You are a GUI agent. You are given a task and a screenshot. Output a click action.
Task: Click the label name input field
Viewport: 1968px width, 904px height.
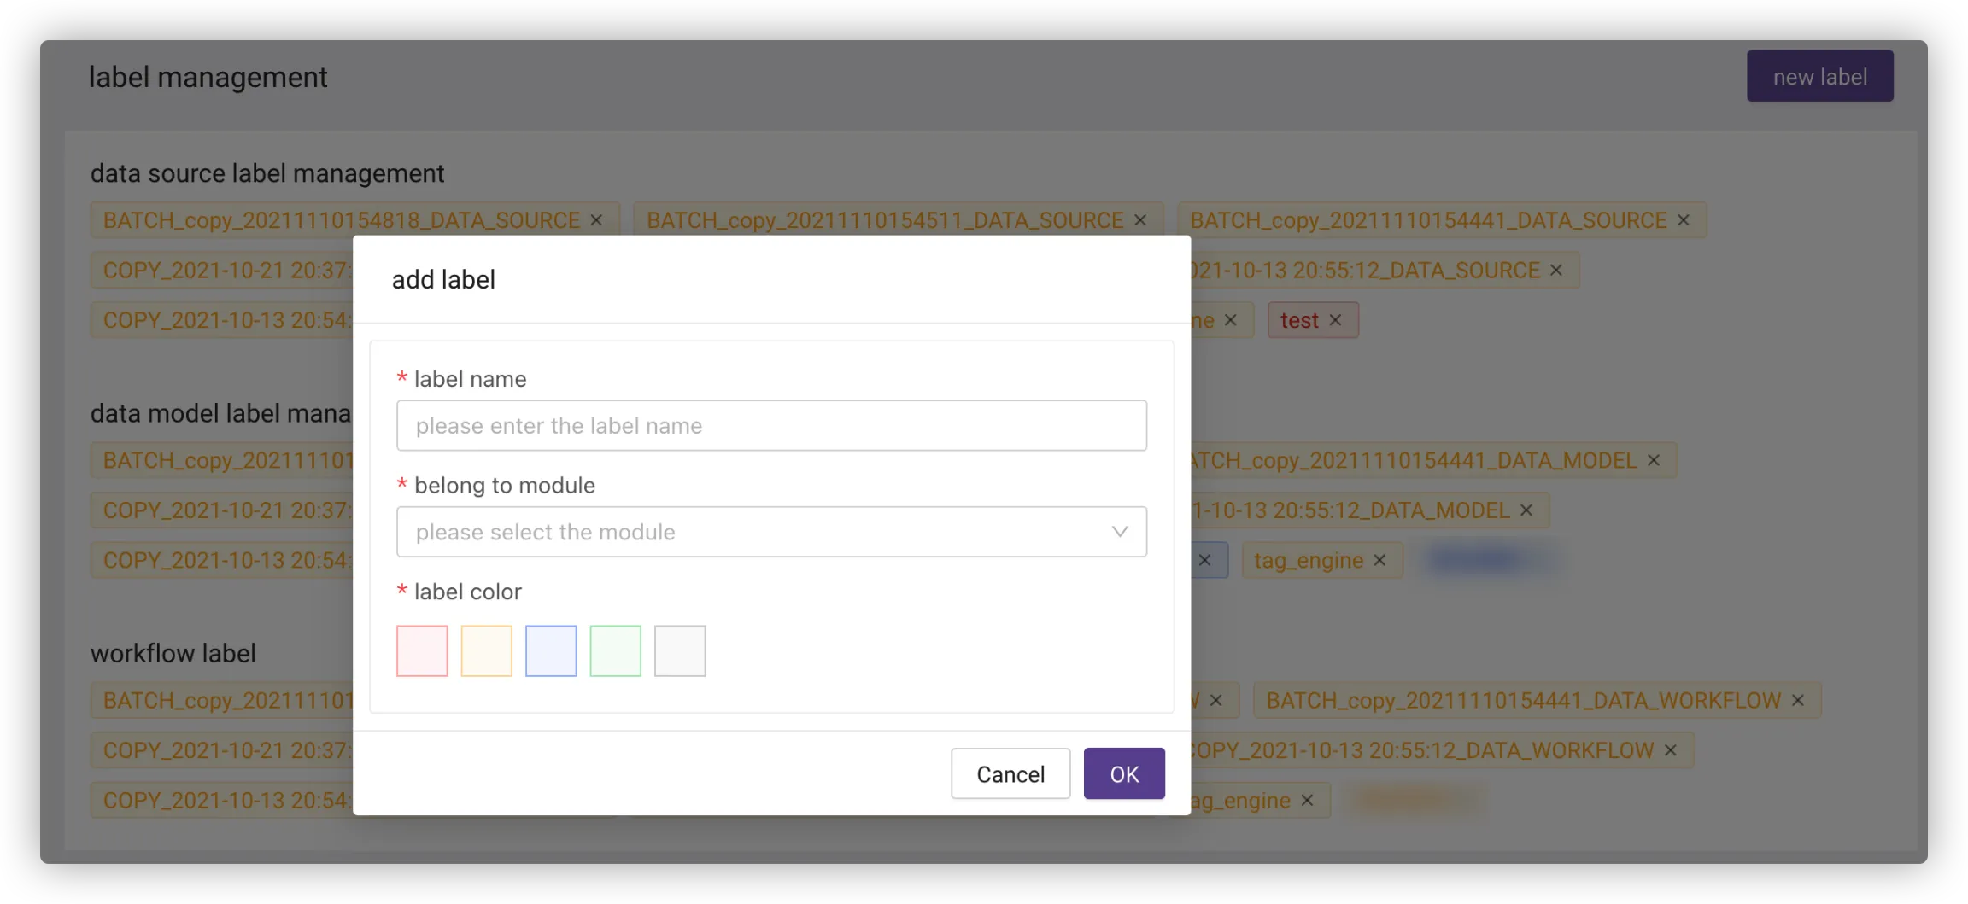click(x=771, y=425)
